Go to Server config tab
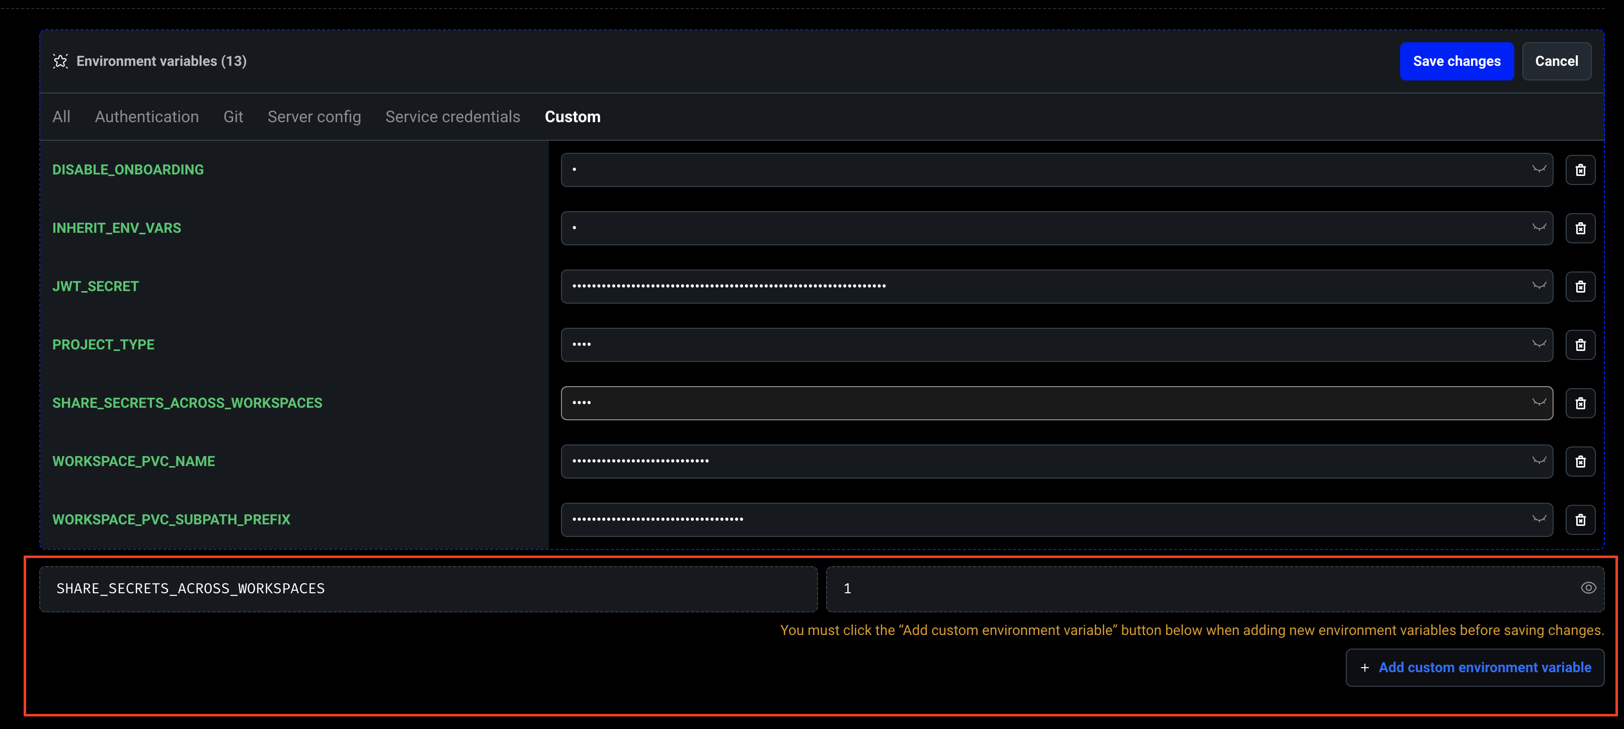Image resolution: width=1624 pixels, height=729 pixels. pos(314,117)
